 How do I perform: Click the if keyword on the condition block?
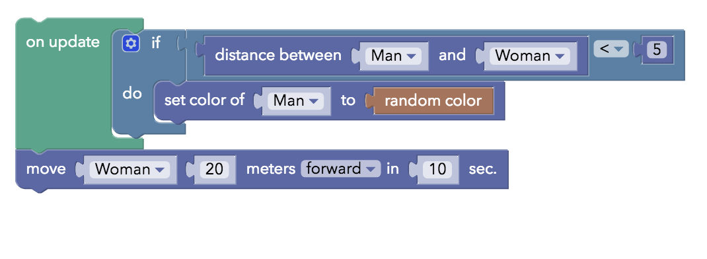click(156, 44)
